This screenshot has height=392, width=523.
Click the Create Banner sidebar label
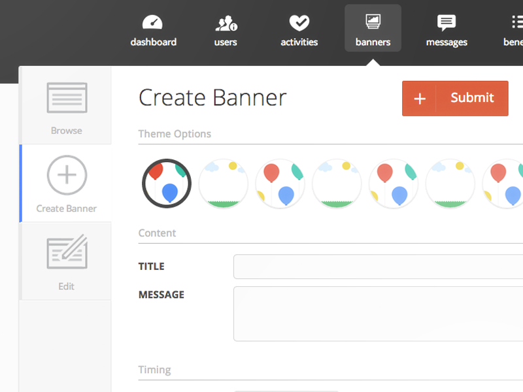pos(66,209)
